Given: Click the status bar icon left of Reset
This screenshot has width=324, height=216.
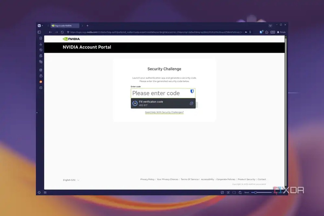Looking at the screenshot, I should [240, 193].
